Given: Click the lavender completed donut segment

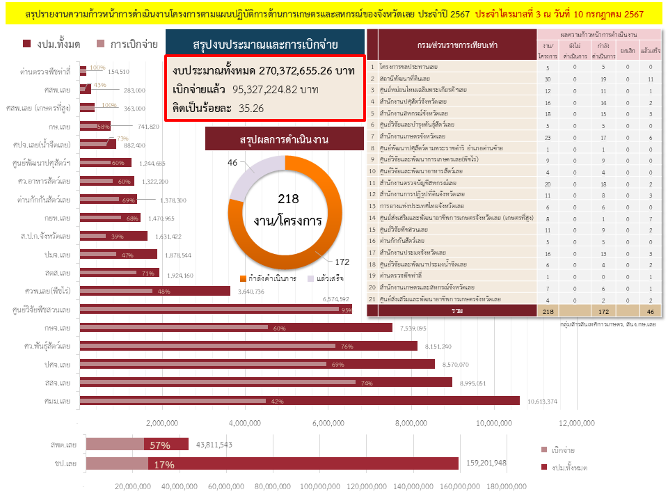Looking at the screenshot, I should [255, 174].
